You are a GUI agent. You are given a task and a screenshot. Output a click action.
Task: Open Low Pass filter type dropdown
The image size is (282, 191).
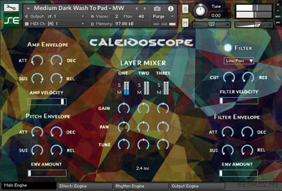tap(239, 61)
